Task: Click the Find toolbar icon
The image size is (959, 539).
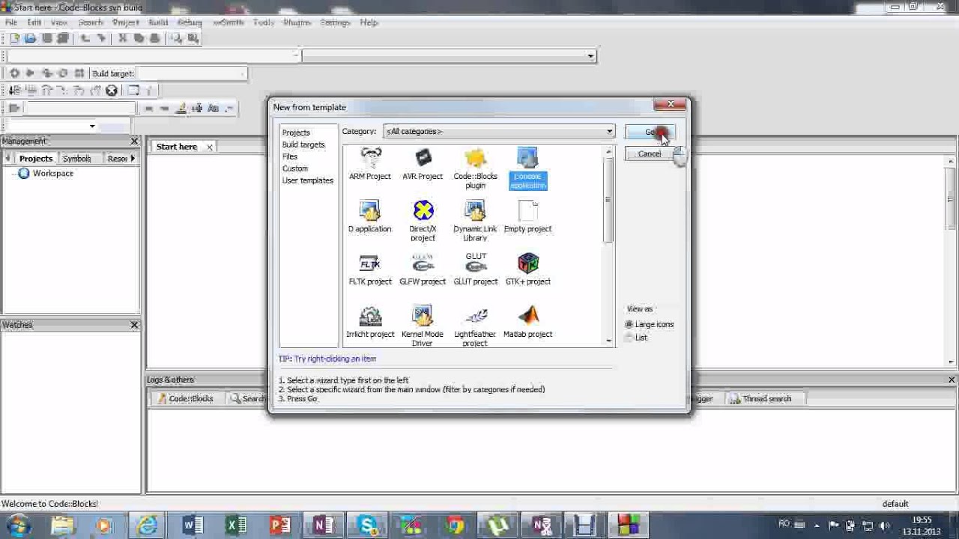Action: (x=177, y=38)
